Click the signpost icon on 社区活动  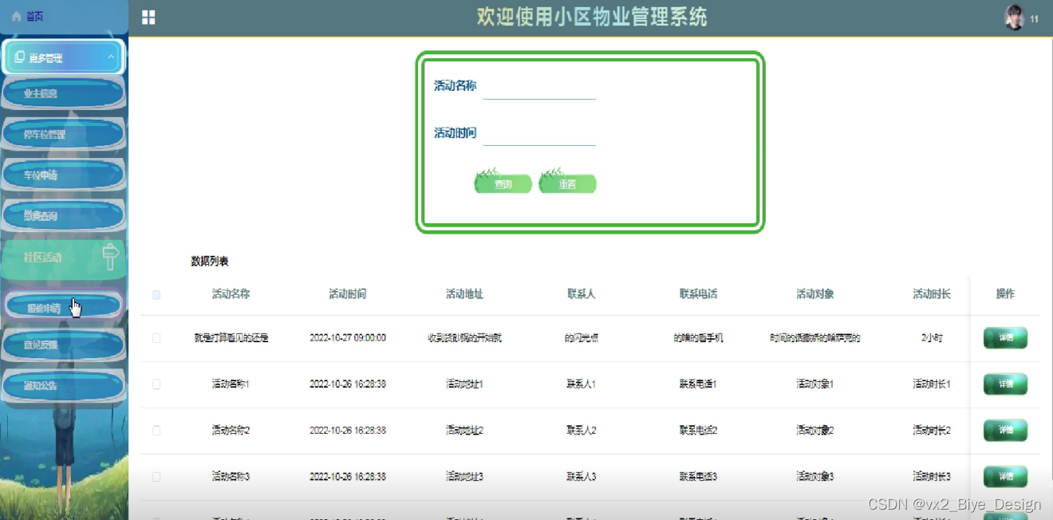point(111,257)
